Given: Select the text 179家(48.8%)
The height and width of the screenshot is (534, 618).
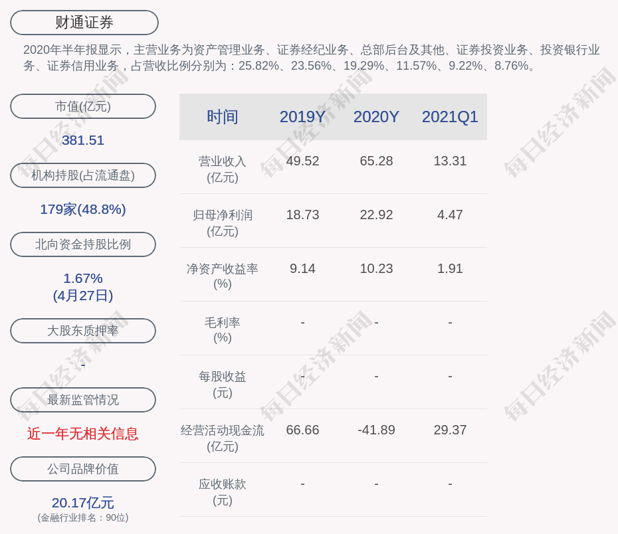Looking at the screenshot, I should pyautogui.click(x=83, y=209).
